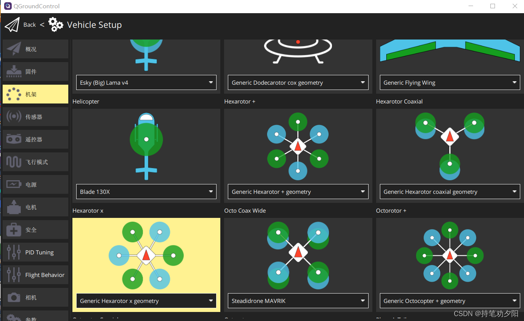Image resolution: width=524 pixels, height=321 pixels.
Task: Open the 飞行模式 flight modes wave icon
Action: [x=14, y=162]
